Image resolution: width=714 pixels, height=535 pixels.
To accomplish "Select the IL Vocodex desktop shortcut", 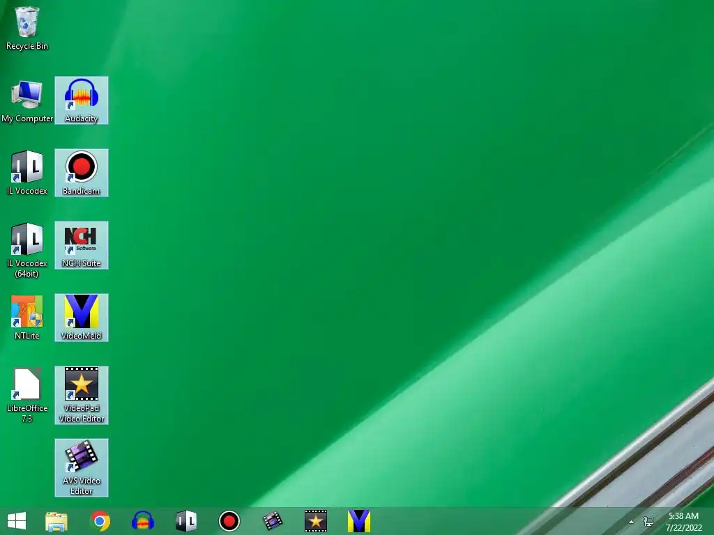I will 27,173.
